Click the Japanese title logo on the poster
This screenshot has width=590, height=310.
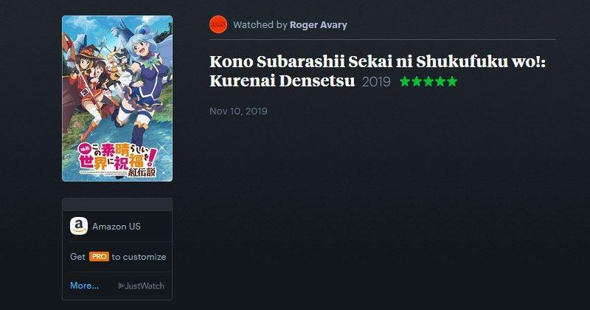click(x=117, y=160)
